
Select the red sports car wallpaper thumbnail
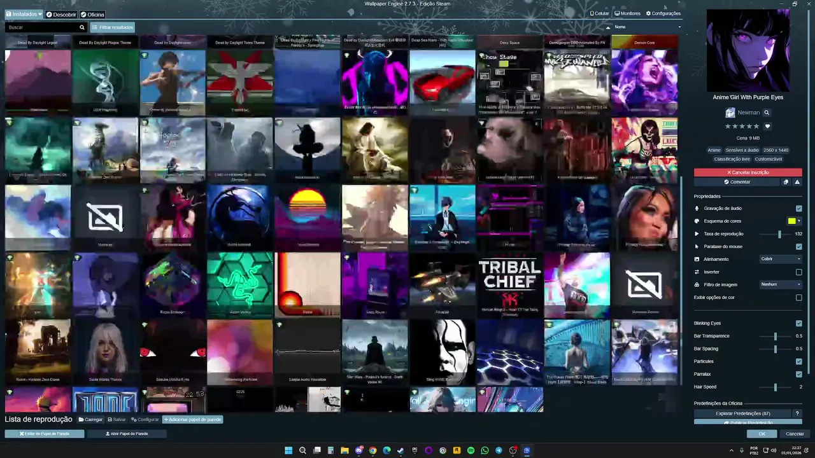pos(442,83)
